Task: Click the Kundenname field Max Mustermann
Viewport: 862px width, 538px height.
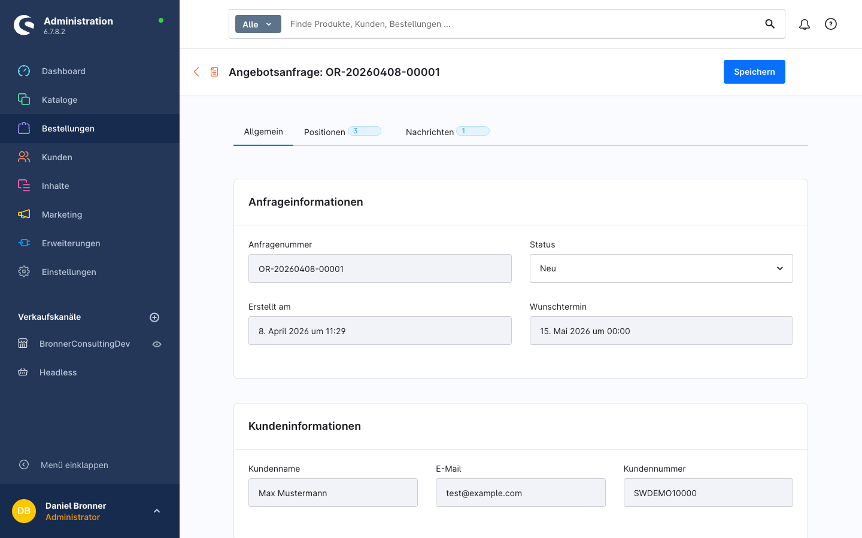Action: pos(333,493)
